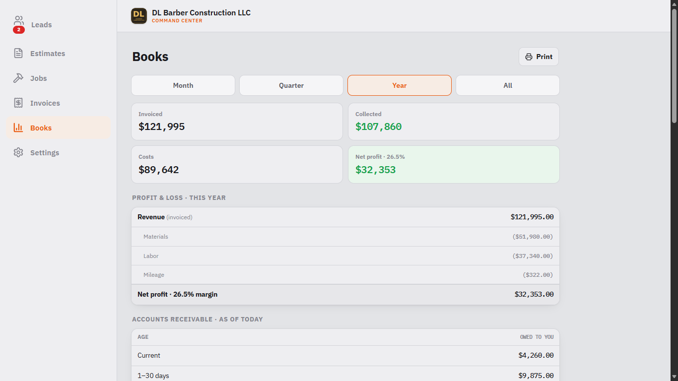Click the red Leads notification badge

pyautogui.click(x=19, y=30)
